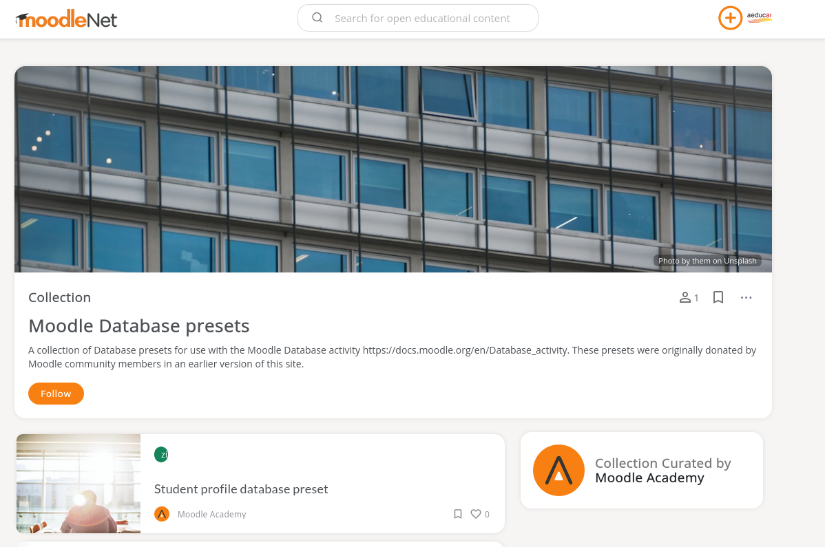Visit Moodle Academy author link on resource card
The height and width of the screenshot is (547, 825).
[x=211, y=515]
